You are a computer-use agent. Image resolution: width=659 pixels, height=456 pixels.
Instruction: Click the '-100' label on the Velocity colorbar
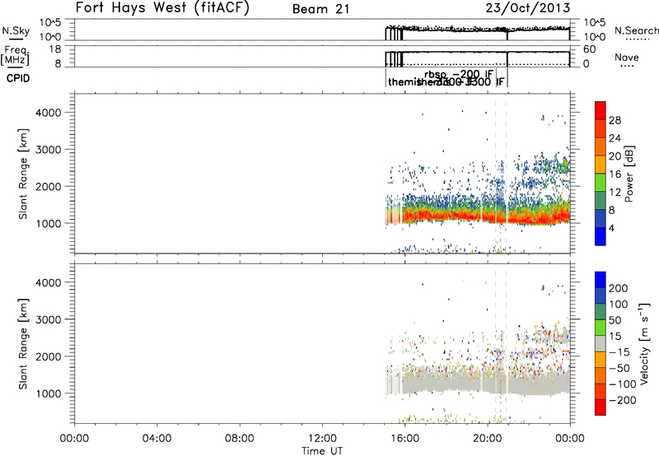click(623, 384)
